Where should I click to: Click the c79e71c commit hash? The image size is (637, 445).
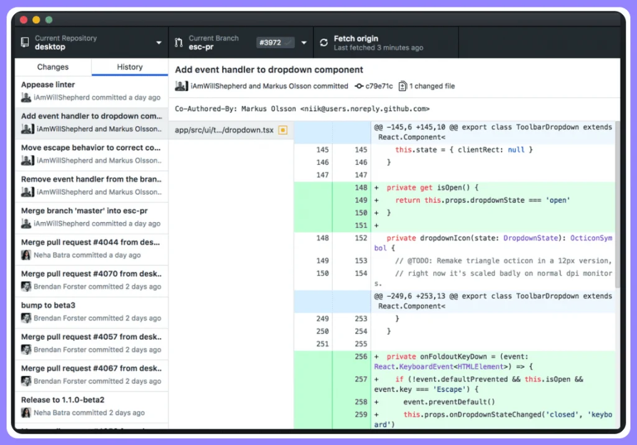tap(379, 86)
